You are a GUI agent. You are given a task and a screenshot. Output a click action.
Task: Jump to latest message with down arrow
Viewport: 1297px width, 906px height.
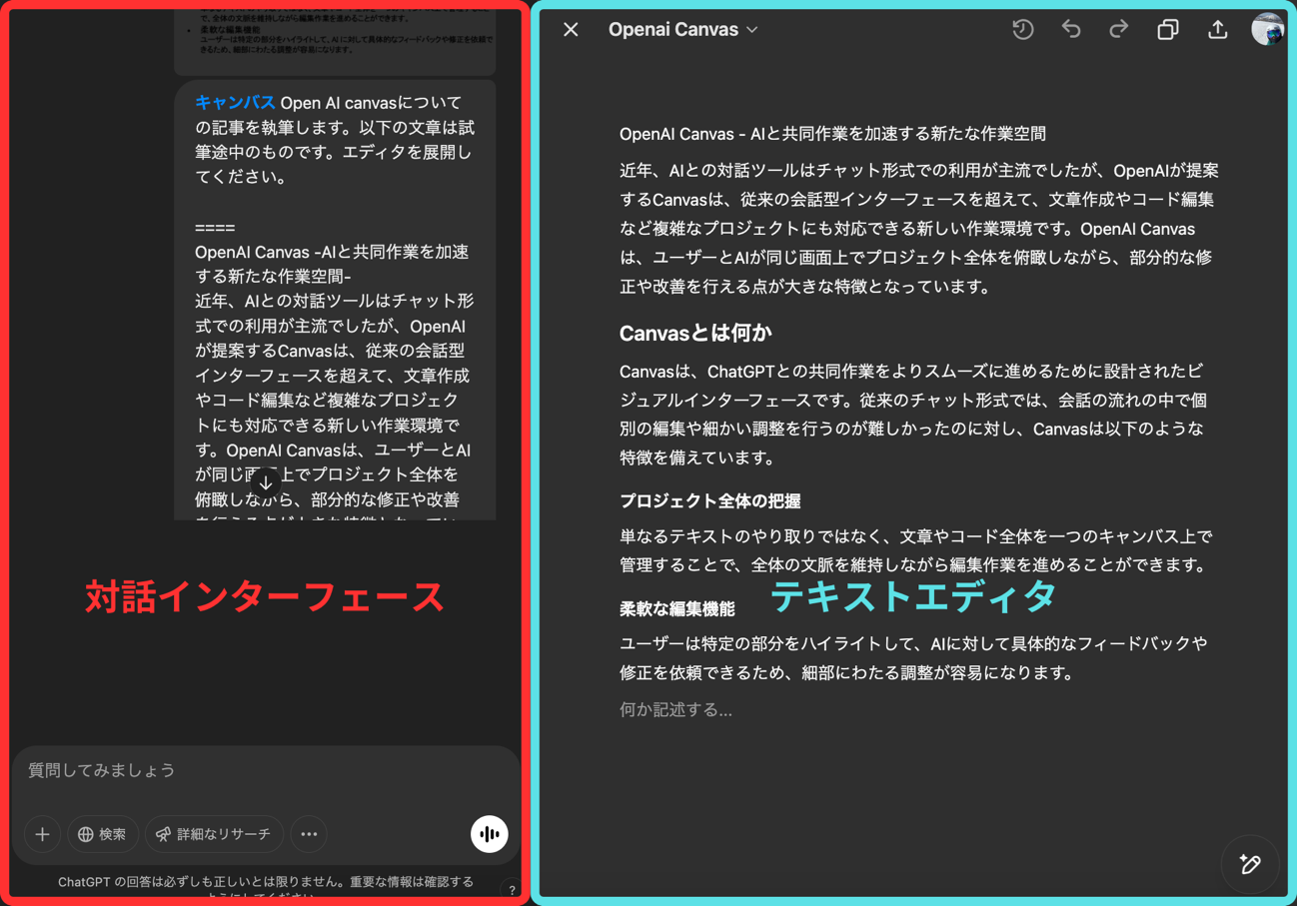(266, 482)
